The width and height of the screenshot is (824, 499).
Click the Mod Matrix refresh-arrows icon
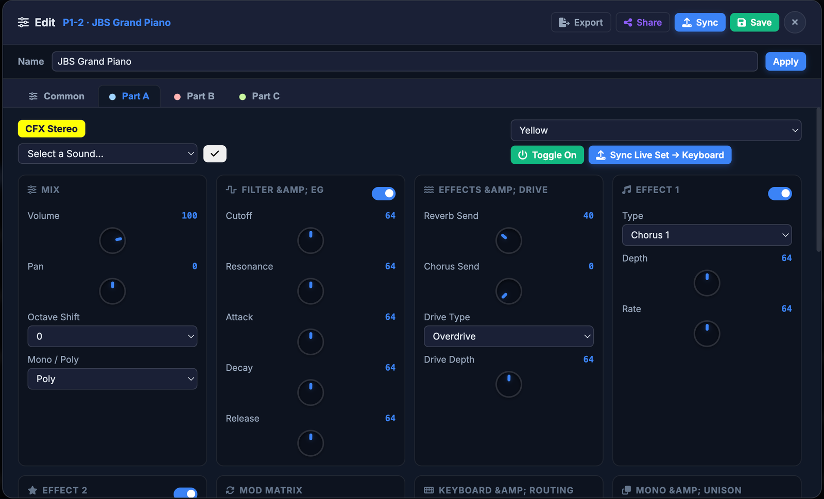coord(230,490)
